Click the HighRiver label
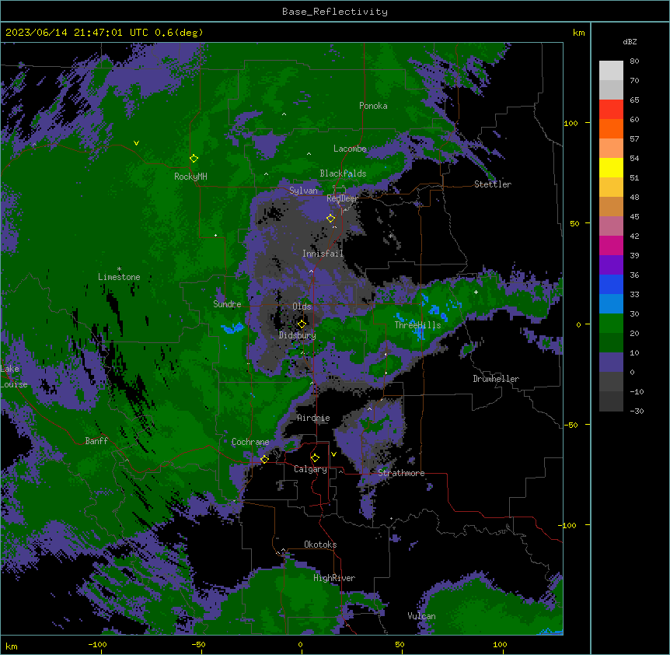This screenshot has height=655, width=670. tap(334, 578)
